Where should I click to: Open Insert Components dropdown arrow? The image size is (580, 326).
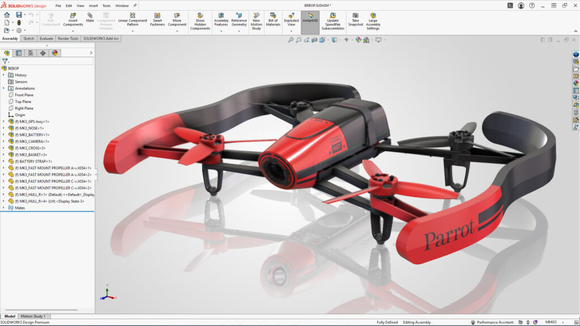tap(73, 31)
